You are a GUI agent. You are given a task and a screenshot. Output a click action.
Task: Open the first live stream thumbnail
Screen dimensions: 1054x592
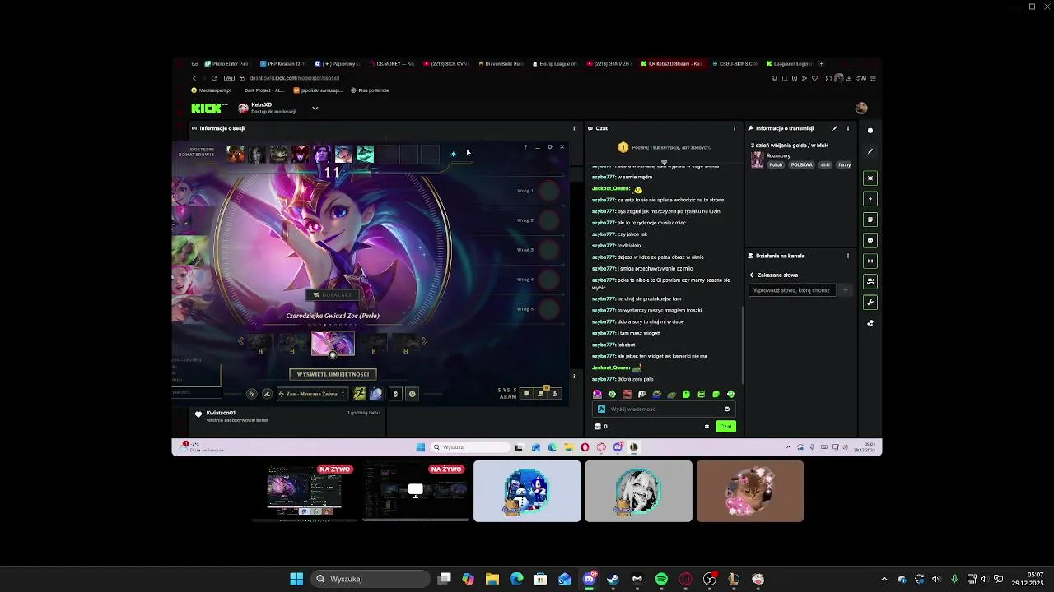tap(304, 492)
